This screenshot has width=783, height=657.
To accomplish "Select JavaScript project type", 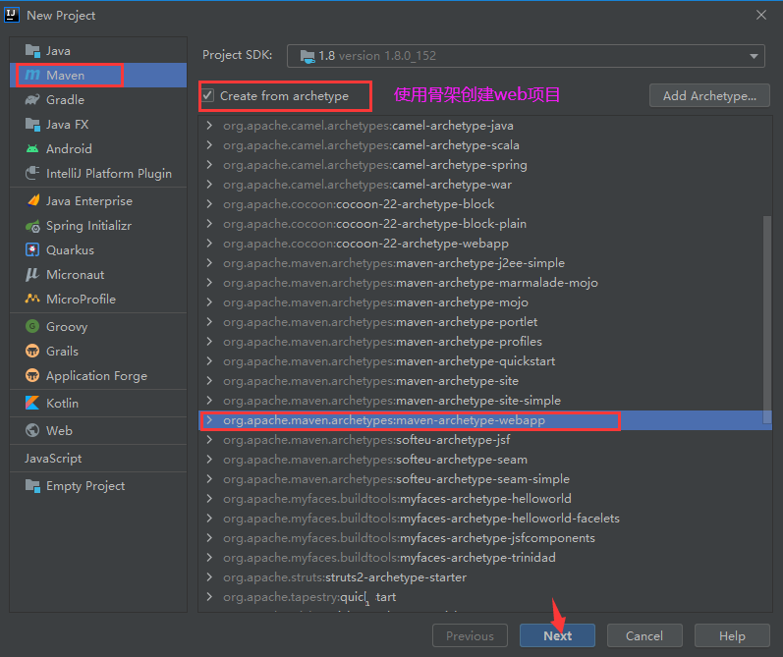I will coord(53,459).
